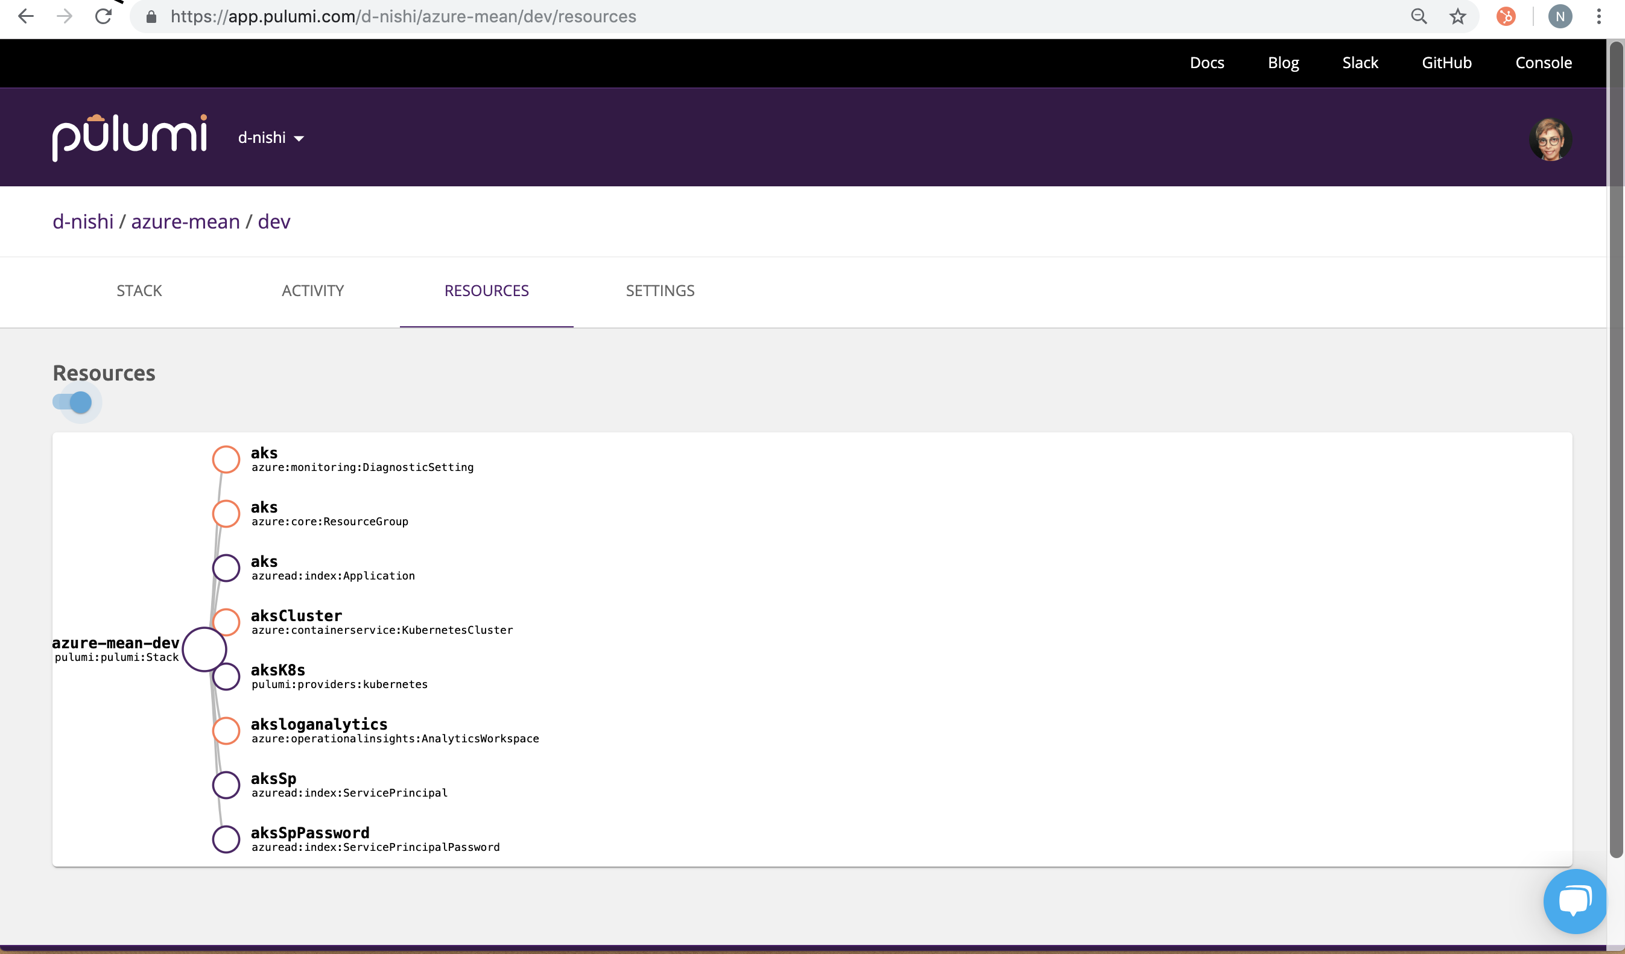Click the Pulumi logo in header
Image resolution: width=1625 pixels, height=954 pixels.
[130, 137]
